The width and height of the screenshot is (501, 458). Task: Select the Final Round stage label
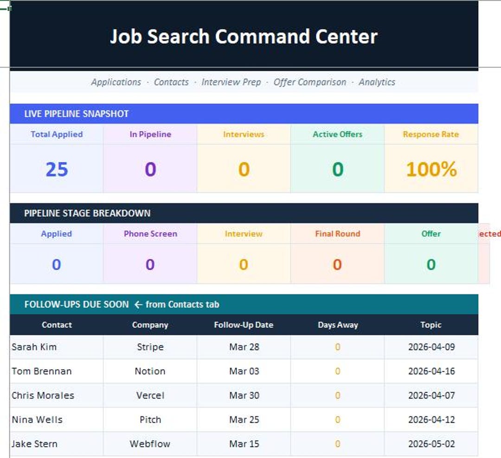[337, 234]
